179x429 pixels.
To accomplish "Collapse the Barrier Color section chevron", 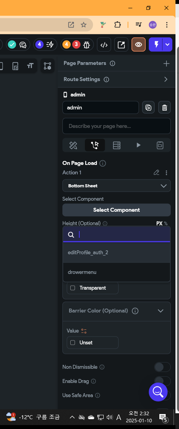I will [161, 311].
